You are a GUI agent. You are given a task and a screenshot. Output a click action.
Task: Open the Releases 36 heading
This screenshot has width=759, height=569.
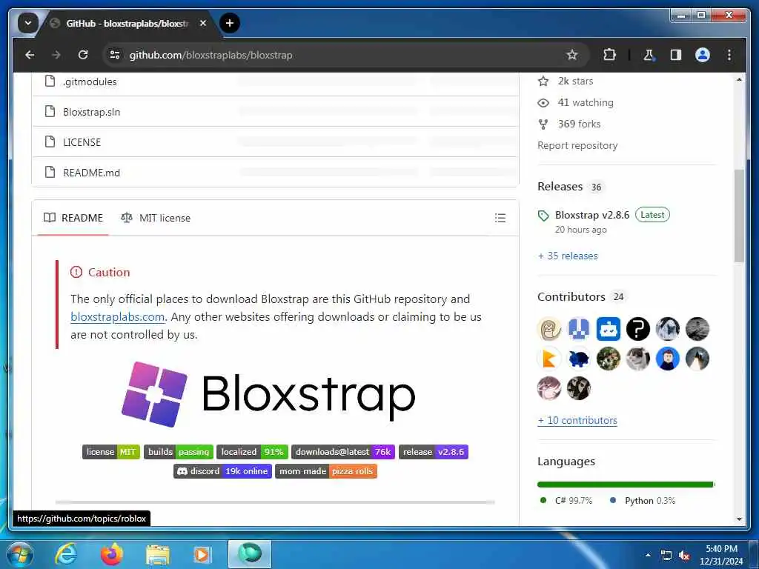pos(570,187)
